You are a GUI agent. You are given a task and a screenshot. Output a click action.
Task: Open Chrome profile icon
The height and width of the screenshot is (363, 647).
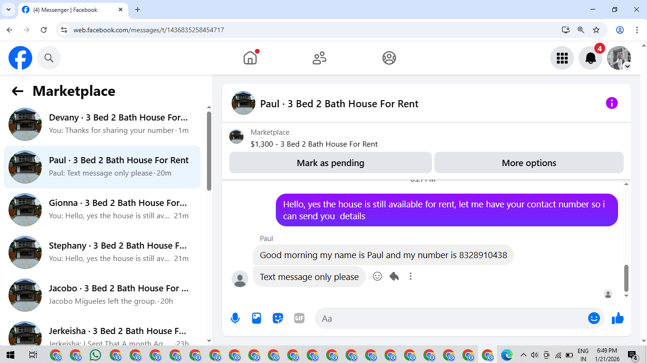tap(620, 30)
